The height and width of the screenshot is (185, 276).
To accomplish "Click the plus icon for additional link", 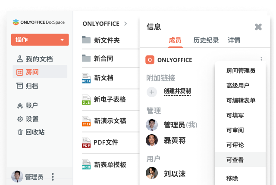I will 152,92.
